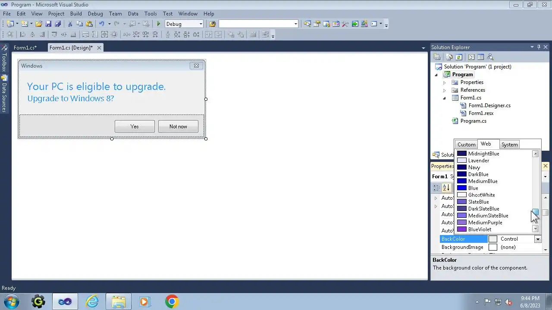Open the Debug configuration dropdown

(201, 24)
